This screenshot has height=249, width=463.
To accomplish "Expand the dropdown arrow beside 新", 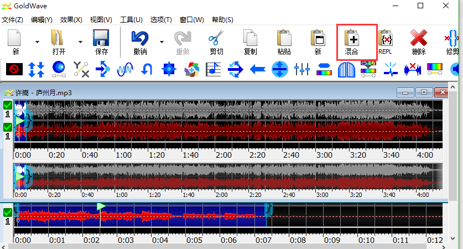I will (x=37, y=41).
